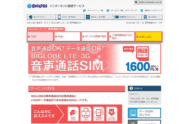Click the magnifier text-size icon
Image resolution: width=189 pixels, height=124 pixels.
(136, 2)
